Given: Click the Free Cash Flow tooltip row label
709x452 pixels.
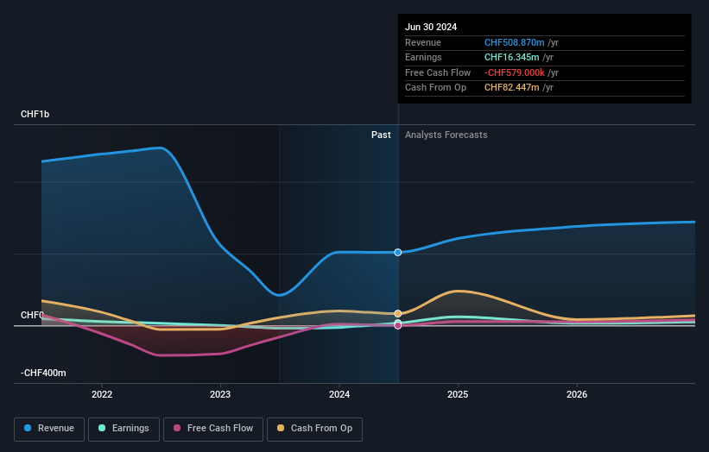Looking at the screenshot, I should point(438,72).
